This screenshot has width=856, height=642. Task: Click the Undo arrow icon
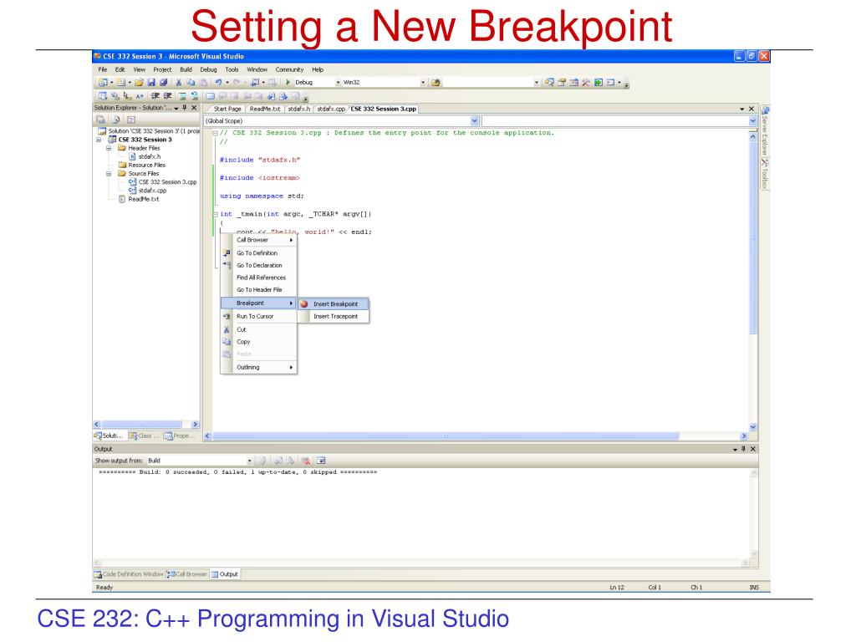tap(218, 83)
